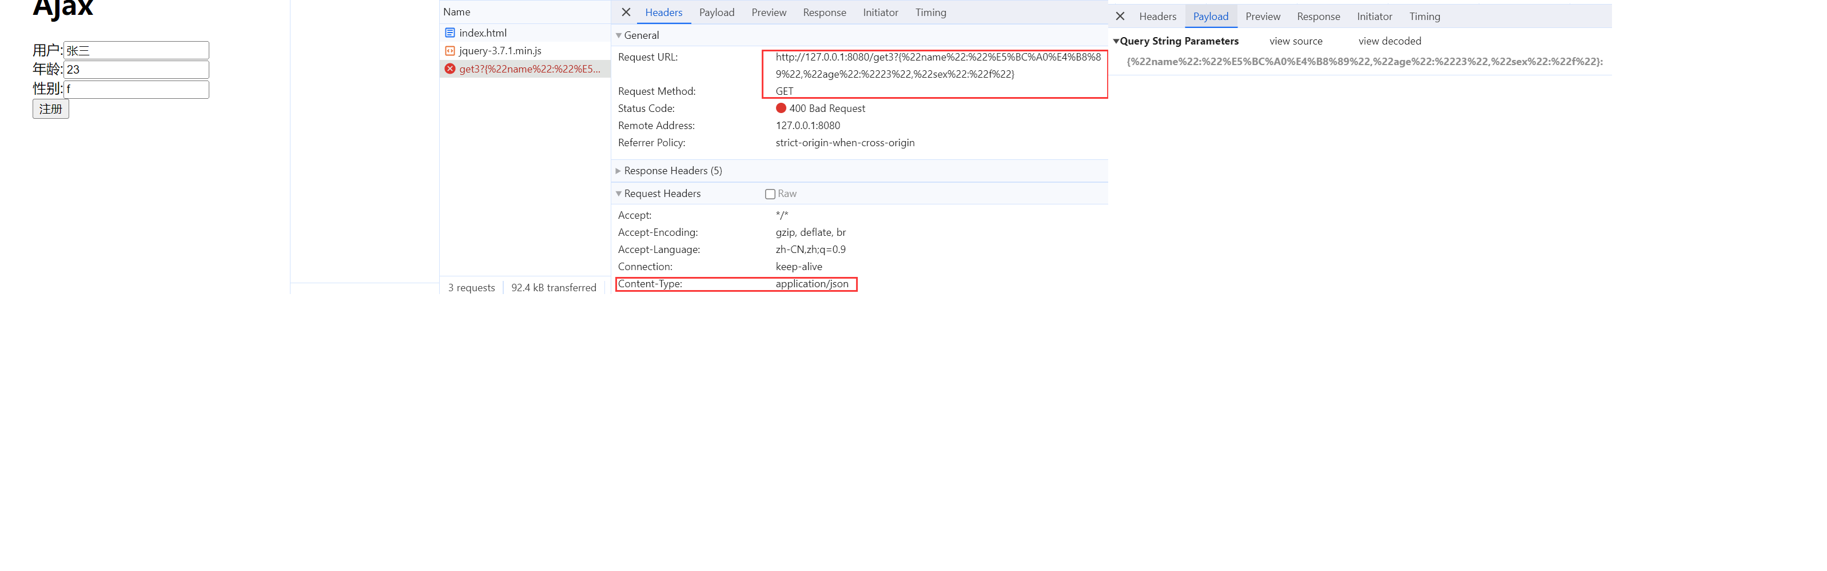Viewport: 1827px width, 571px height.
Task: Click the strict-origin-when-cross-origin referrer policy value
Action: click(x=845, y=143)
